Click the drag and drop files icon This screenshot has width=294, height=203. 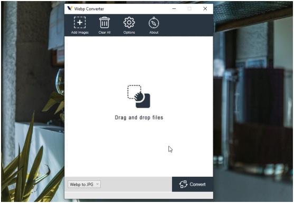coord(139,96)
